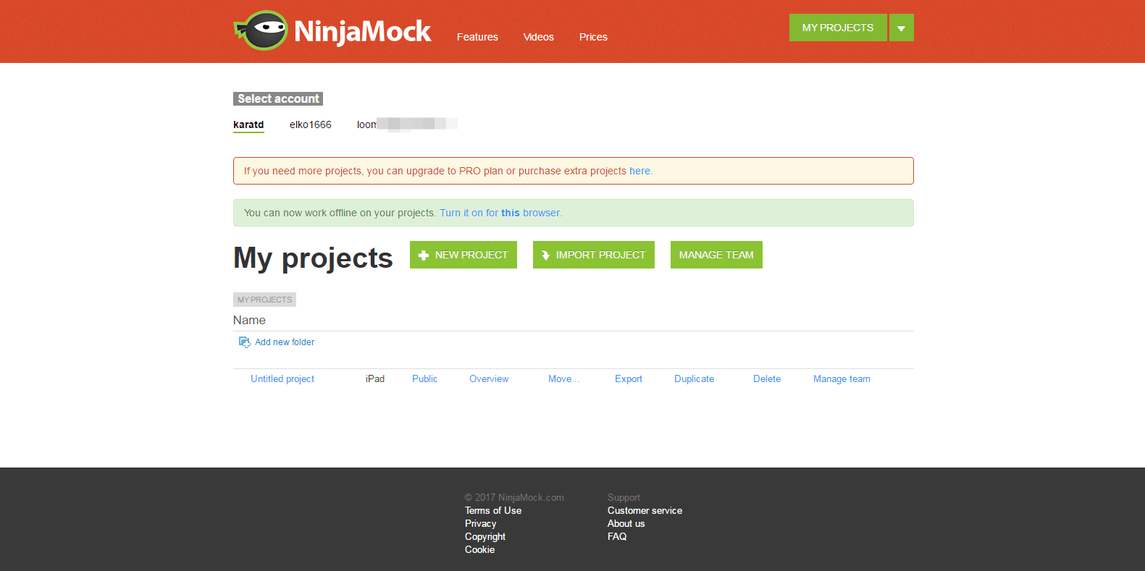
Task: Click the NinjaMock ninja logo icon
Action: [262, 30]
